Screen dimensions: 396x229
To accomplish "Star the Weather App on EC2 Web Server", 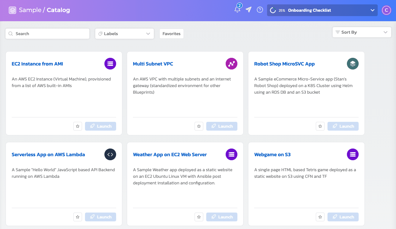I will pos(199,217).
